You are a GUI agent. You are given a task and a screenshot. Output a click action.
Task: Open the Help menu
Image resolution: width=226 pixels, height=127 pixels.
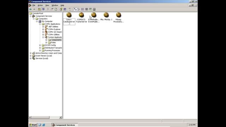click(x=62, y=5)
